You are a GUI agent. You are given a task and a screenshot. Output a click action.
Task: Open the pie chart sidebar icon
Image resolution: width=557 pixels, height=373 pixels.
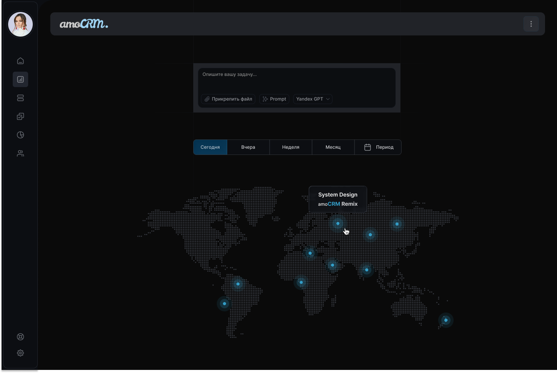pyautogui.click(x=20, y=135)
